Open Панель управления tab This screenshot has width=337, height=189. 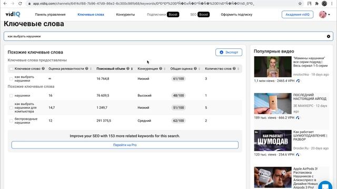[x=50, y=15]
